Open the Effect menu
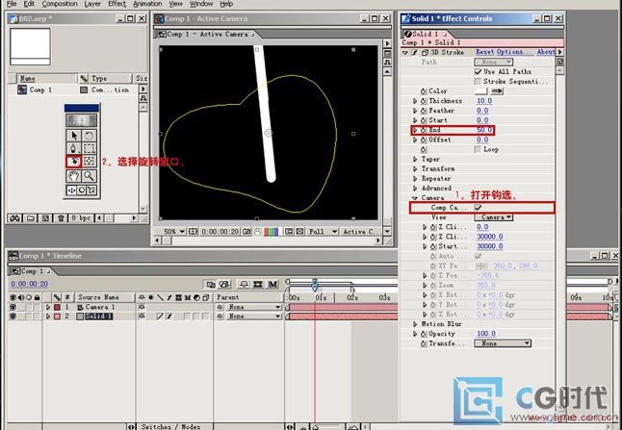622x430 pixels. click(x=117, y=4)
